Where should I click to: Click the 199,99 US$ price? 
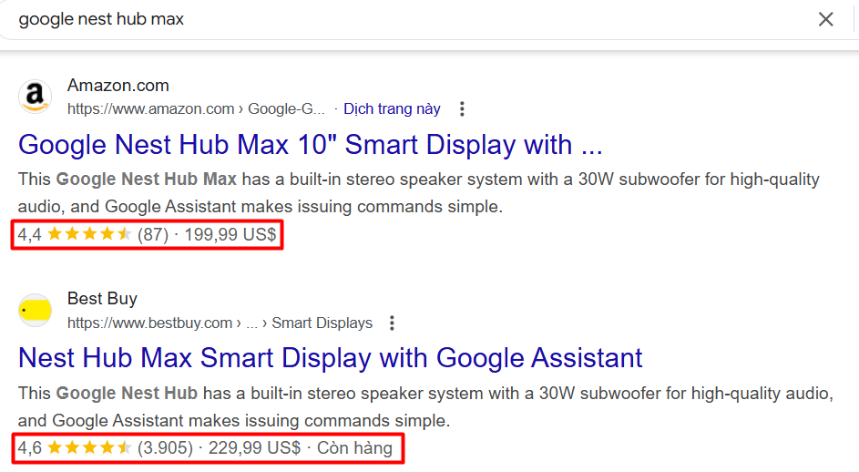click(230, 235)
